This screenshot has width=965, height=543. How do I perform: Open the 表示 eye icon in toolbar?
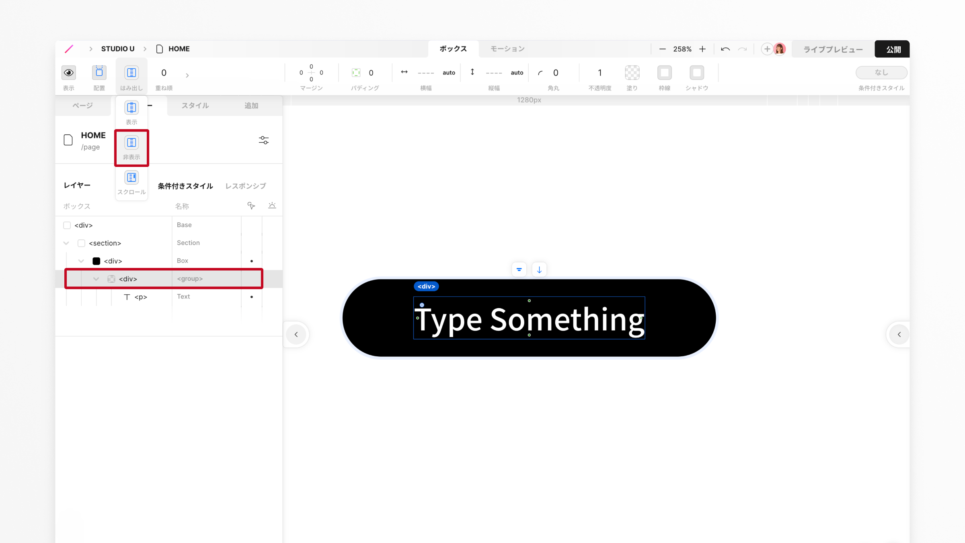[69, 73]
